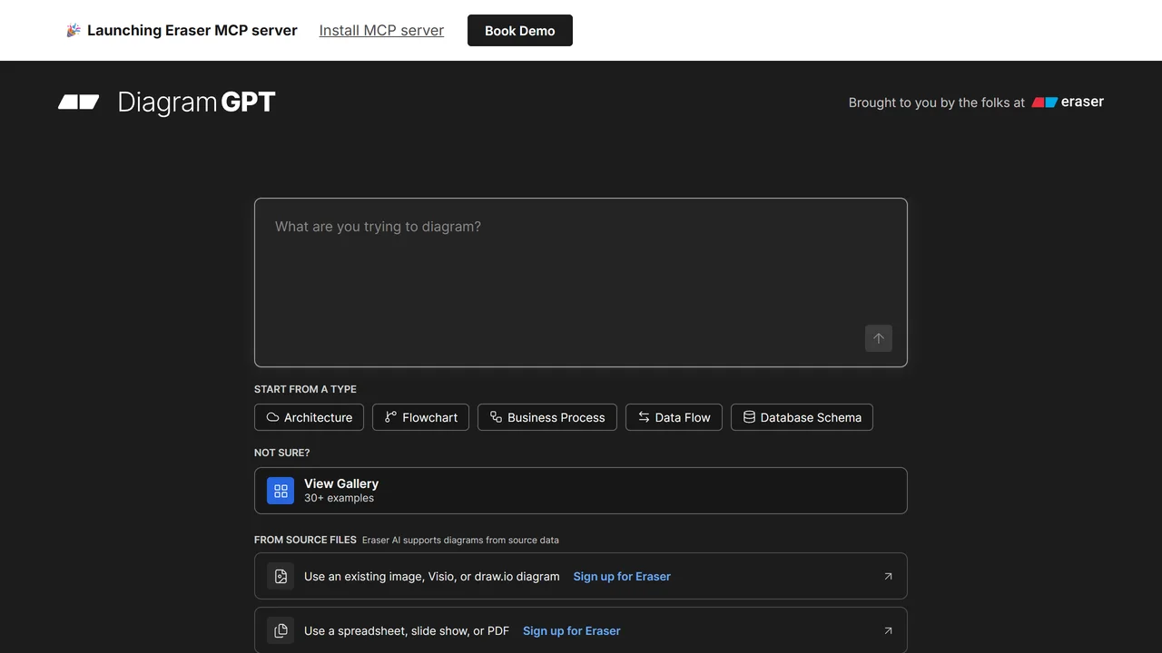Click the image file icon in existing image row
The width and height of the screenshot is (1162, 653).
click(x=281, y=576)
